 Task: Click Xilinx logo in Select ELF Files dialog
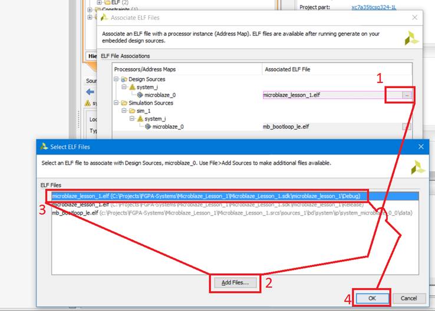click(x=418, y=168)
